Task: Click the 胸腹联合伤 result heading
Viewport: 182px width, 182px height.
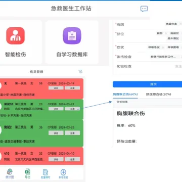Action: (131, 113)
